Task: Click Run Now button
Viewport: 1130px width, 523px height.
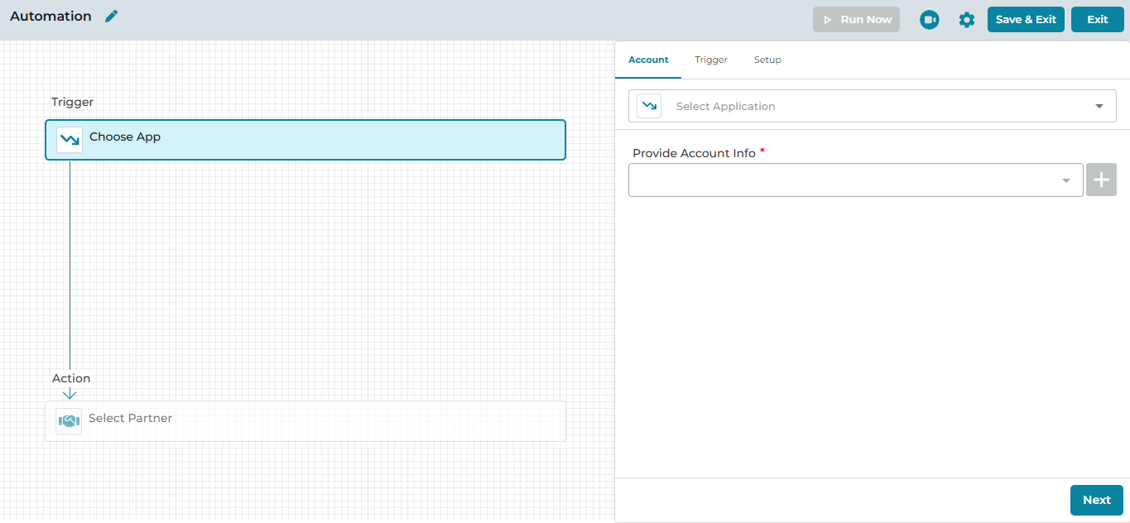Action: click(x=856, y=20)
